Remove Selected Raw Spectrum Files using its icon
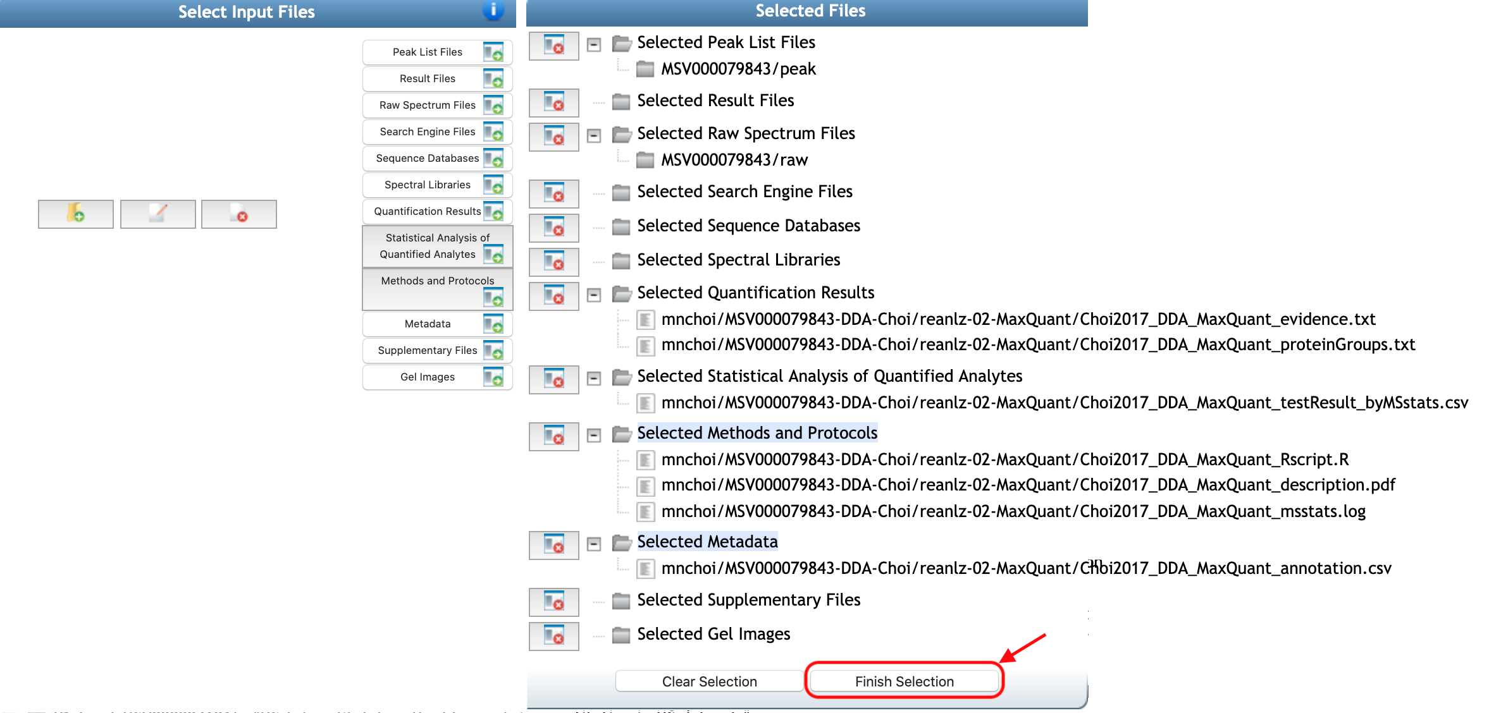 (553, 137)
